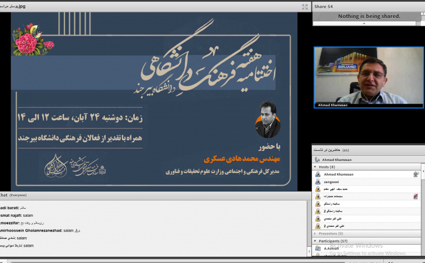This screenshot has height=263, width=425.
Task: Click the chat pod vertical scrollbar
Action: click(309, 228)
